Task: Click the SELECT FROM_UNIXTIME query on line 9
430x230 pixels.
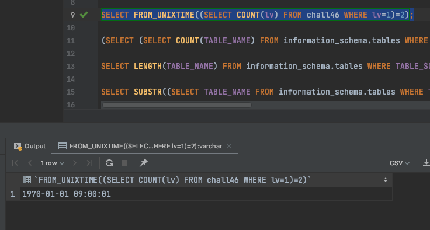Action: click(x=258, y=15)
